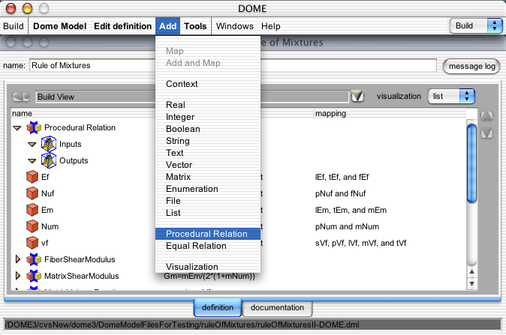Click the Nuf parameter cube icon
The image size is (506, 335).
(x=32, y=193)
